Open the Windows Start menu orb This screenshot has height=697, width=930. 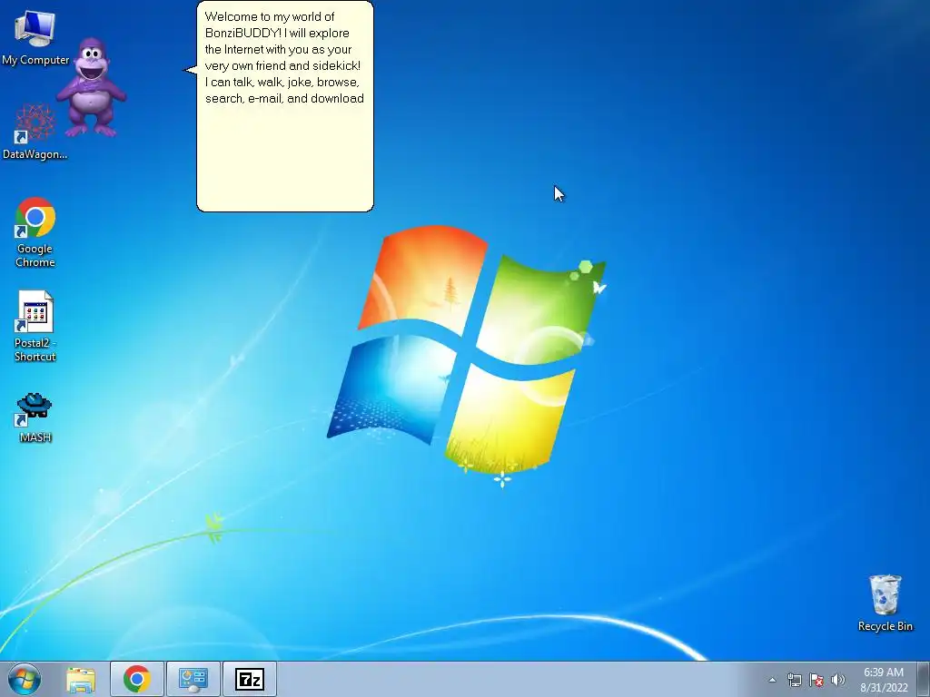tap(25, 679)
